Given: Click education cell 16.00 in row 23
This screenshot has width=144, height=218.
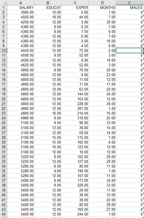Looking at the screenshot, I should tap(48, 113).
